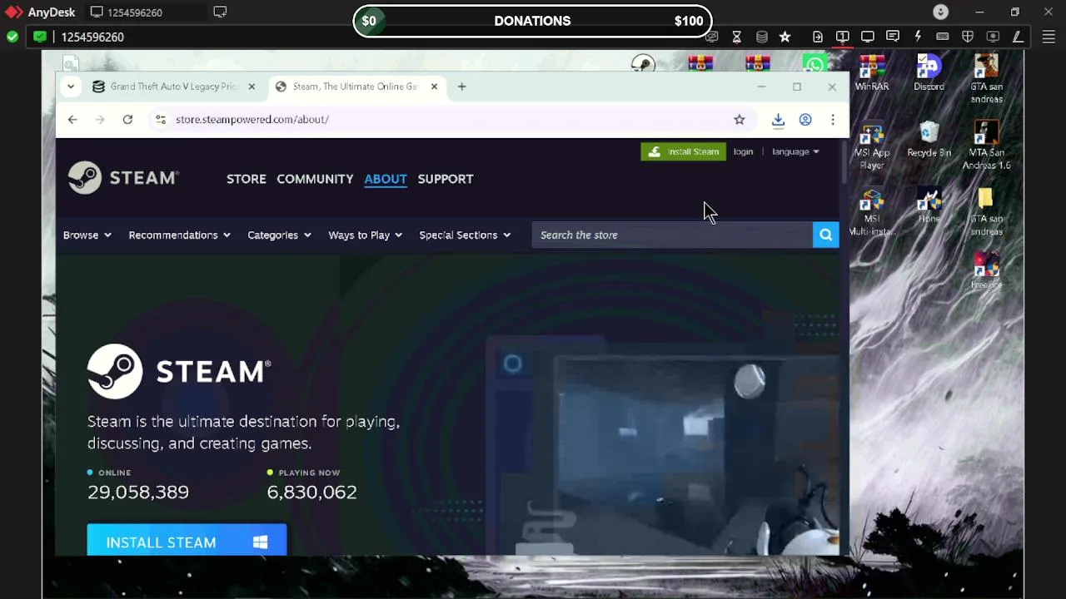Select the Discord desktop shortcut

(929, 73)
